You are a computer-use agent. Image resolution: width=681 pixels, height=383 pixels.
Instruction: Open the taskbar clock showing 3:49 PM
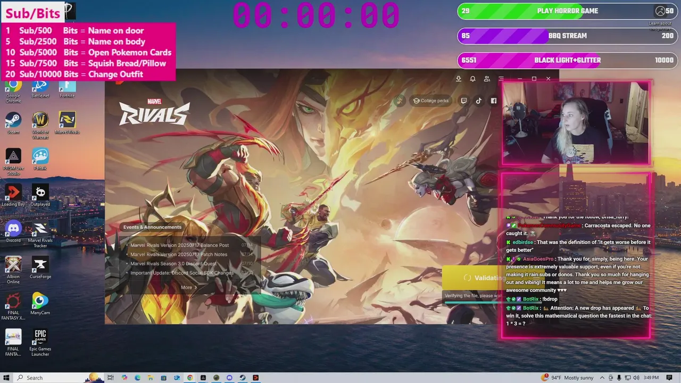pos(651,378)
